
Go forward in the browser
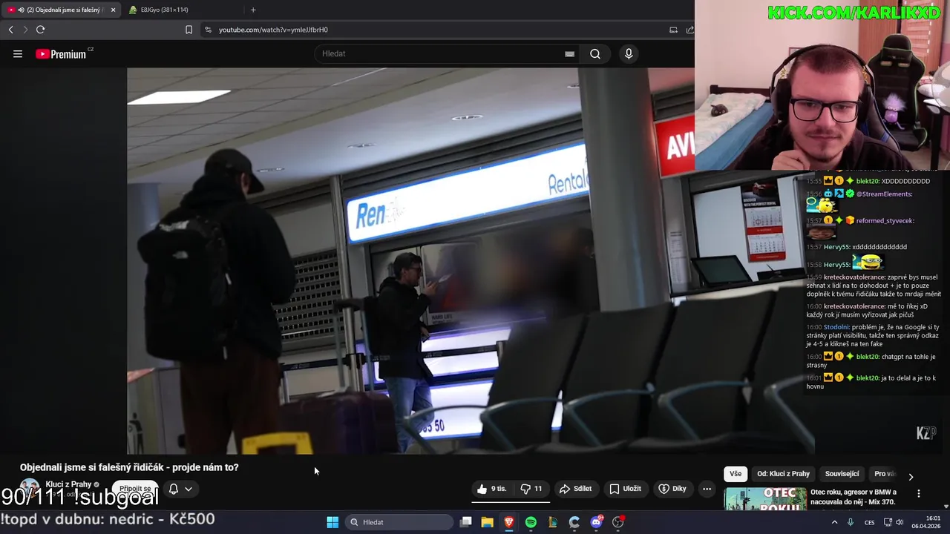pyautogui.click(x=25, y=30)
